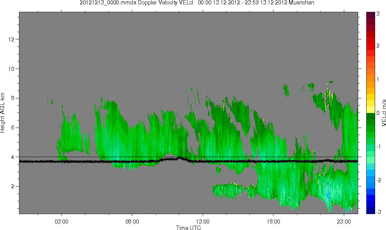
Task: Click the height tick label 6
Action: [x=13, y=128]
